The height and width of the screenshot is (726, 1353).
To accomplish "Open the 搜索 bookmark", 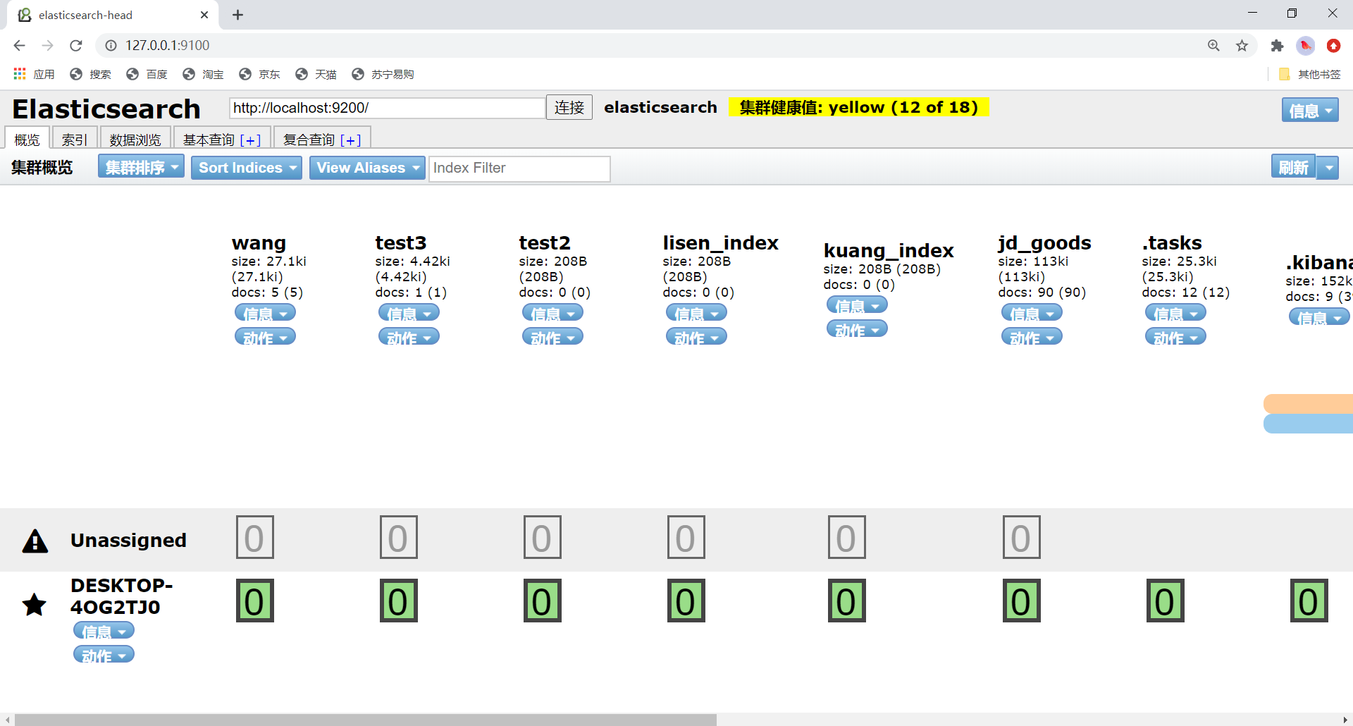I will (91, 74).
